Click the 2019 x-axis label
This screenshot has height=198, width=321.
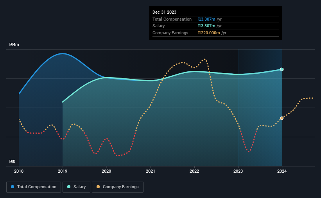[x=63, y=171]
